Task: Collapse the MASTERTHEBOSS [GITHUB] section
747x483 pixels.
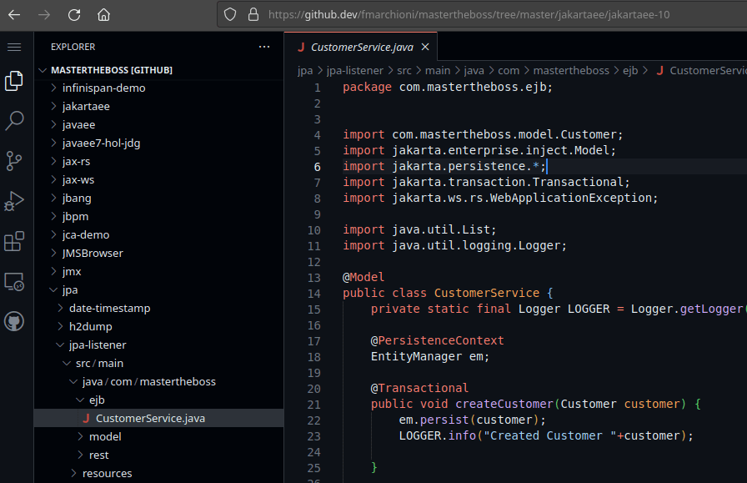Action: [x=159, y=70]
